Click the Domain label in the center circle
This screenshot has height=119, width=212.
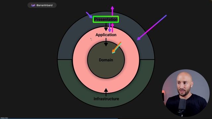106,60
